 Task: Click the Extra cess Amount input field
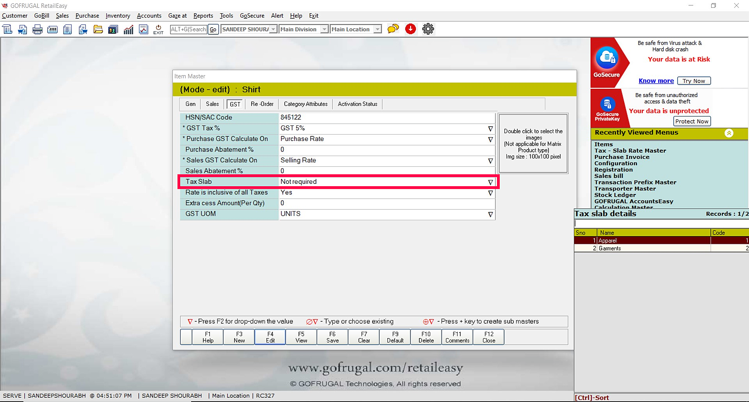[387, 203]
